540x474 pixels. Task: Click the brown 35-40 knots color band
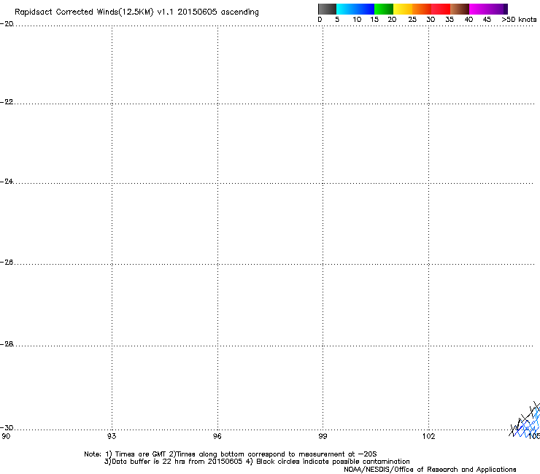pos(460,9)
